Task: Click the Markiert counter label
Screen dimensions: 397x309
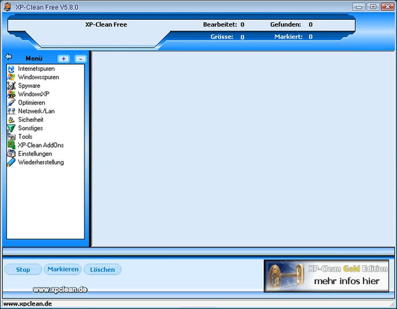Action: [288, 37]
